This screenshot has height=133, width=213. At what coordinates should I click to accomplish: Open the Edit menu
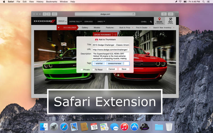[24, 2]
